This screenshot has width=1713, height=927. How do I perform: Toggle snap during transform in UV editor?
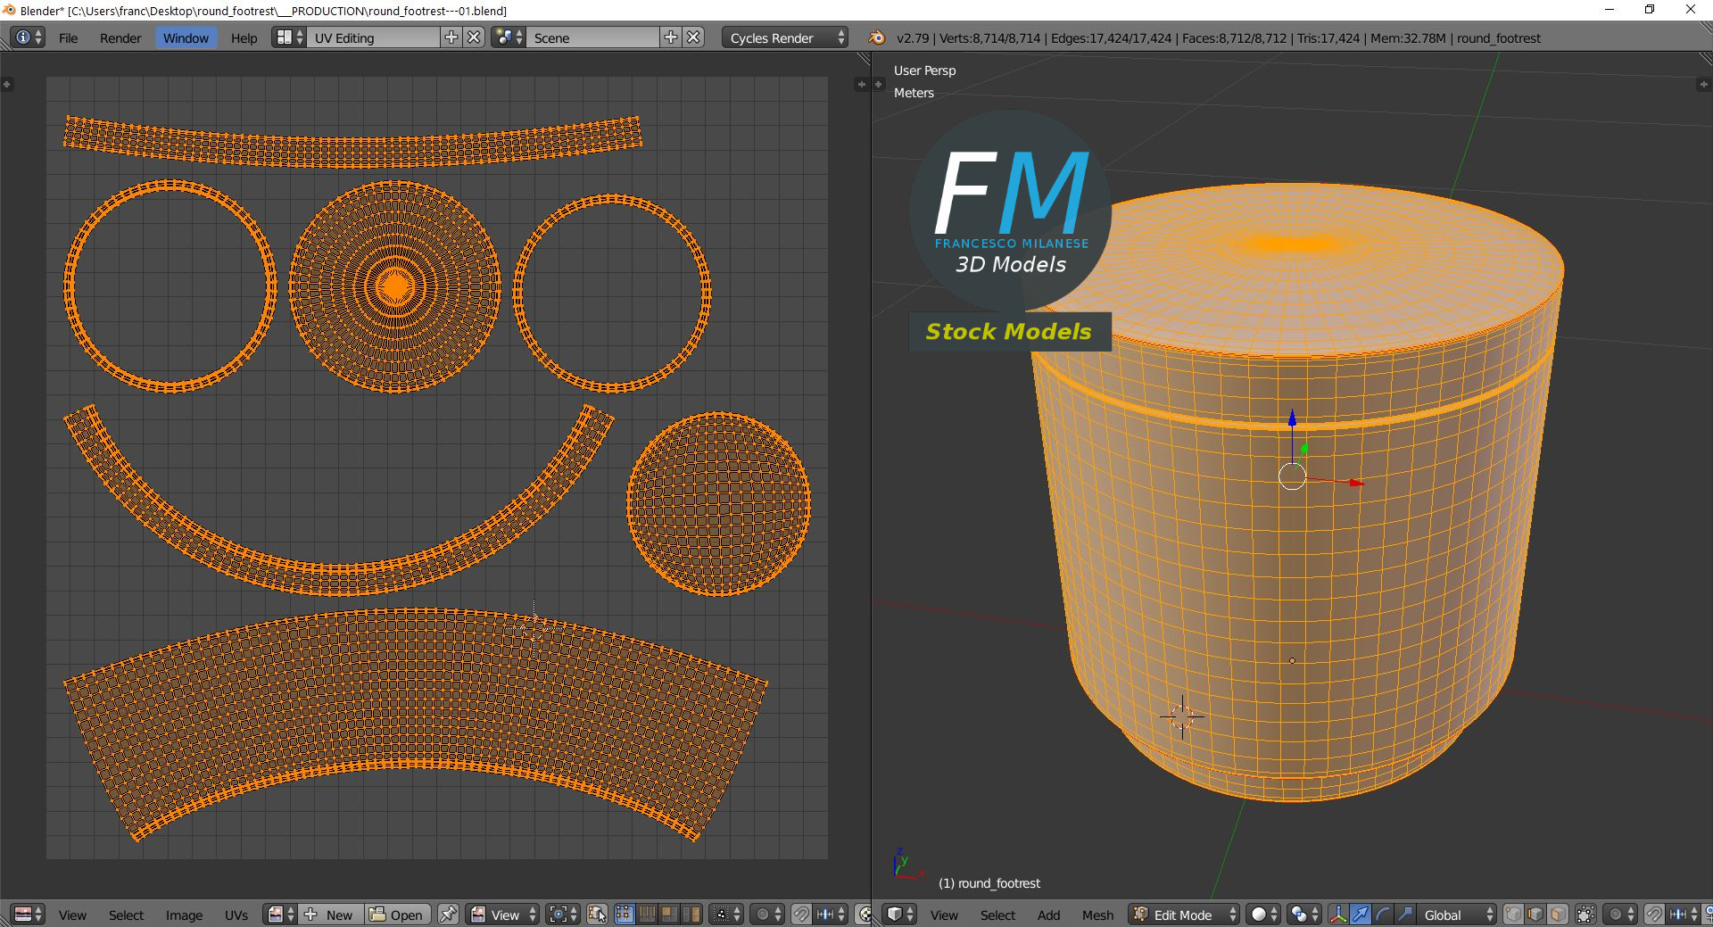coord(801,915)
